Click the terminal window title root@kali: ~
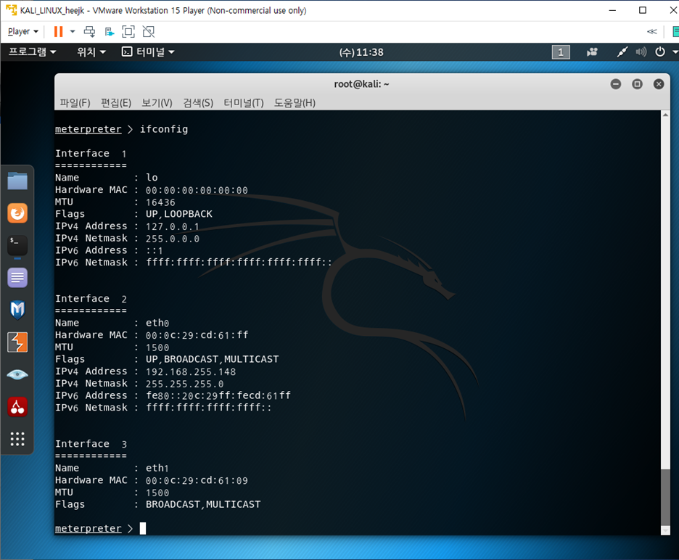Screen dimensions: 679x560 pyautogui.click(x=361, y=84)
